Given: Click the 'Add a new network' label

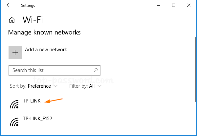Looking at the screenshot, I should [x=46, y=50].
